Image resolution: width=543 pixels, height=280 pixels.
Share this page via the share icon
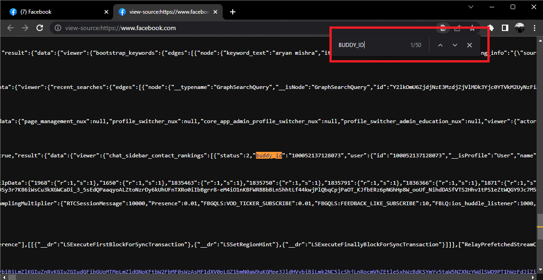coord(458,28)
